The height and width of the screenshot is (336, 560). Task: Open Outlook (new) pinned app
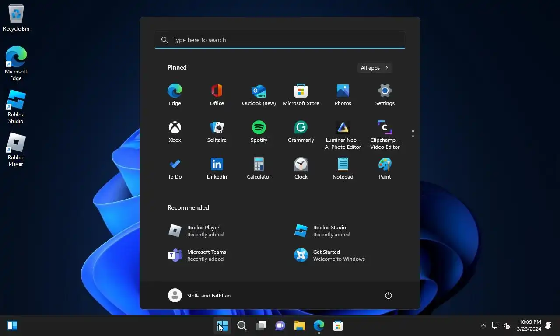[259, 95]
